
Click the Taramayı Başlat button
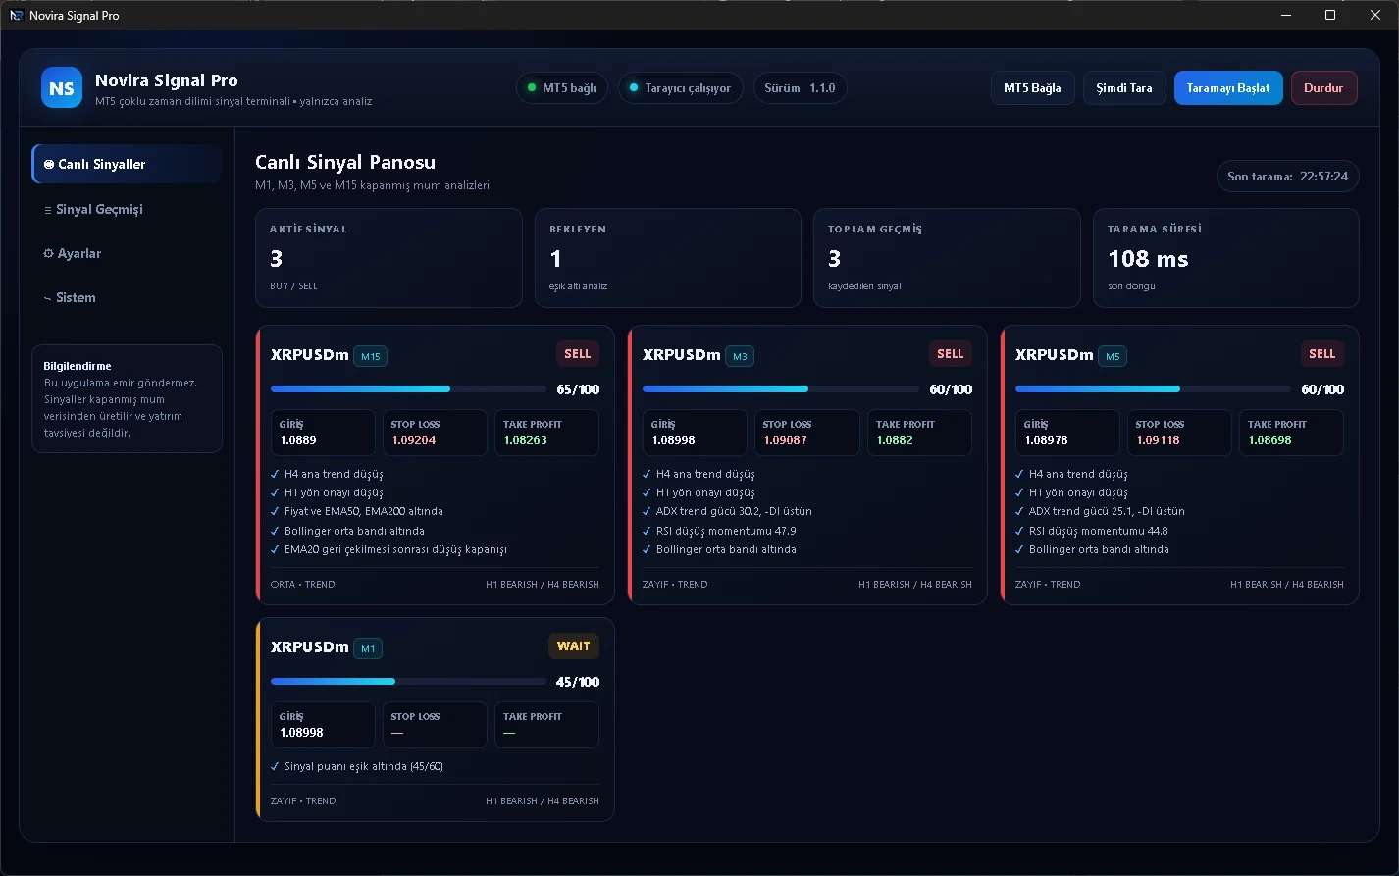coord(1228,88)
